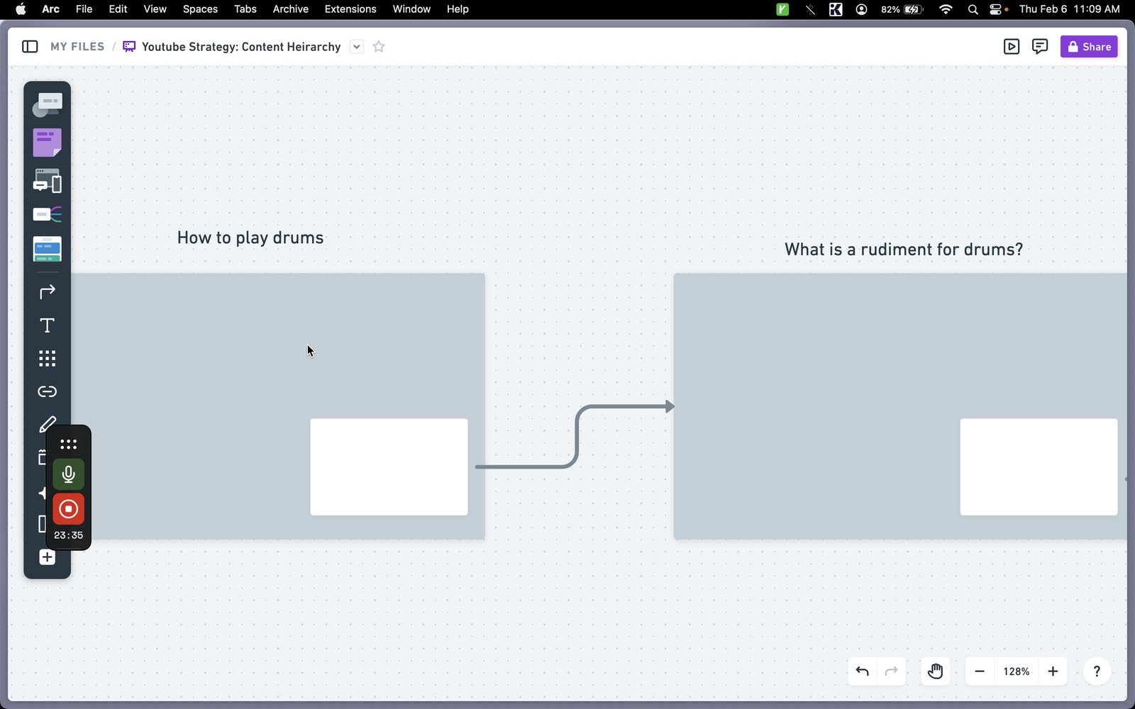Viewport: 1135px width, 709px height.
Task: Open the Archive menu
Action: click(291, 9)
